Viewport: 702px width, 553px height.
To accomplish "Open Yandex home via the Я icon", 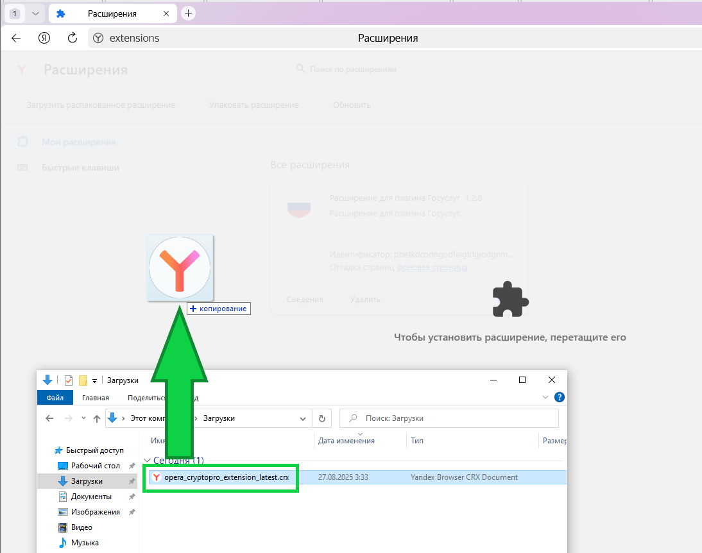I will (44, 38).
